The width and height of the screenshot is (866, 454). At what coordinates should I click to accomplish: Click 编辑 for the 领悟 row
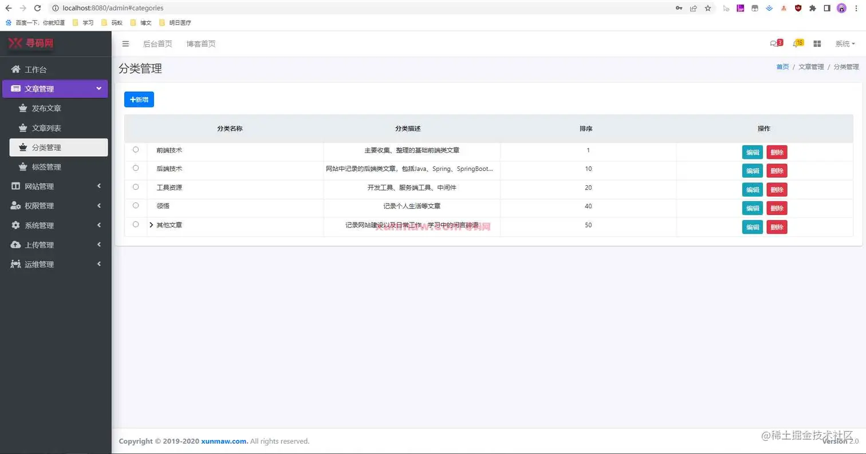pos(753,208)
